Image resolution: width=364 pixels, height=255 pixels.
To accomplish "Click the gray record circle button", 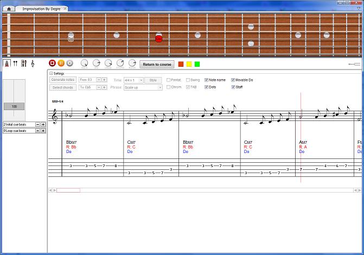I will (69, 63).
